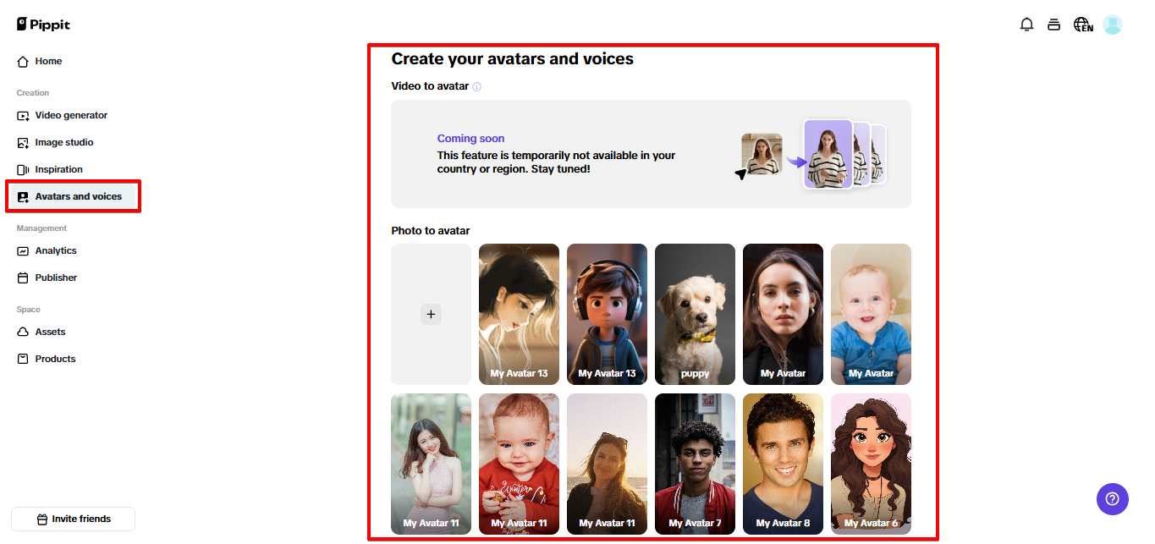1155x544 pixels.
Task: Open the user profile avatar menu
Action: pyautogui.click(x=1113, y=25)
